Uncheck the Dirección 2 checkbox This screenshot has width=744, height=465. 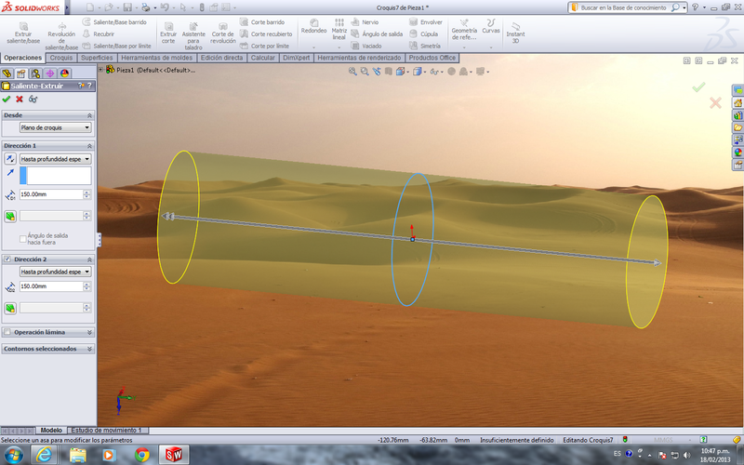click(x=7, y=259)
